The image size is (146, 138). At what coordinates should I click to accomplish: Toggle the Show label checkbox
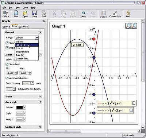click(x=7, y=64)
